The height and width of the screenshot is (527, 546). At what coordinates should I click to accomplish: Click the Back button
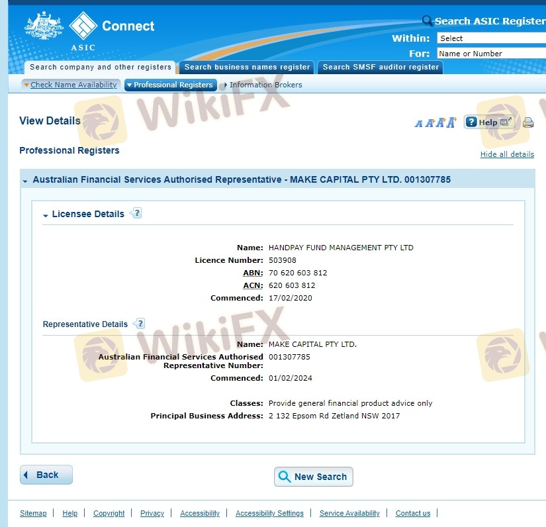(x=46, y=475)
